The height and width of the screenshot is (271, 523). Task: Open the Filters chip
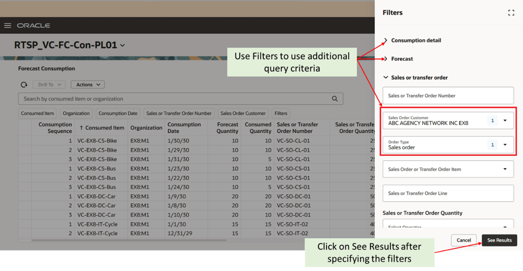point(281,113)
